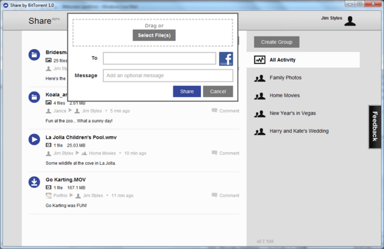The image size is (384, 249).
Task: Click the blue Share button
Action: tap(187, 92)
